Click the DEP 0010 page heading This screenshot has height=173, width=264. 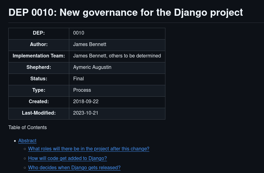[126, 13]
